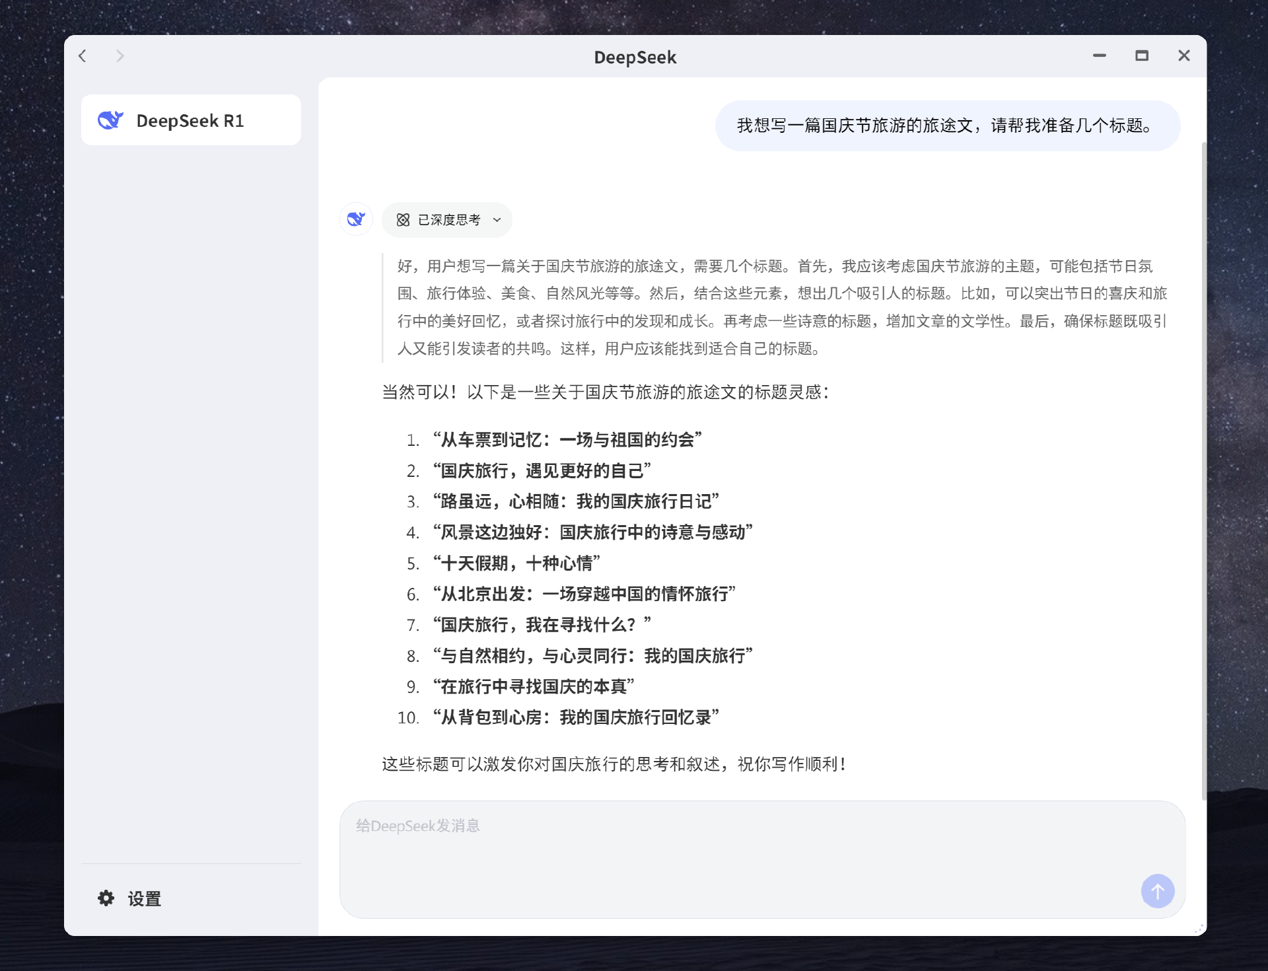Click the forward navigation arrow
This screenshot has width=1268, height=971.
point(120,56)
